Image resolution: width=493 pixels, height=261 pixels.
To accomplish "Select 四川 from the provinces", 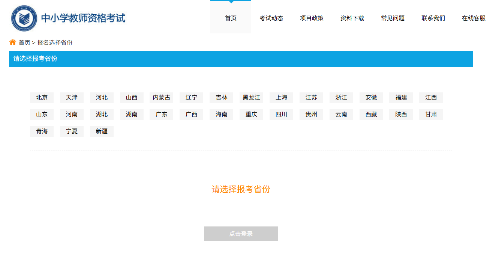I will tap(281, 115).
